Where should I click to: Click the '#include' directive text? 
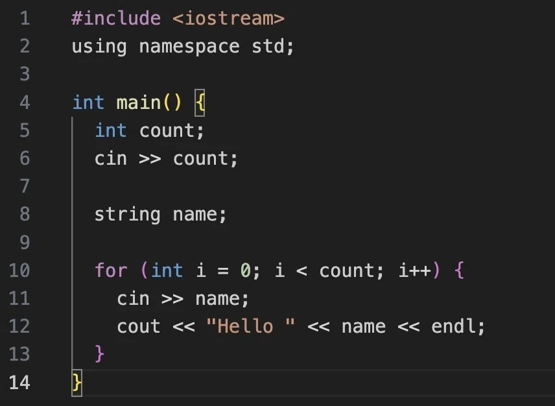tap(116, 18)
